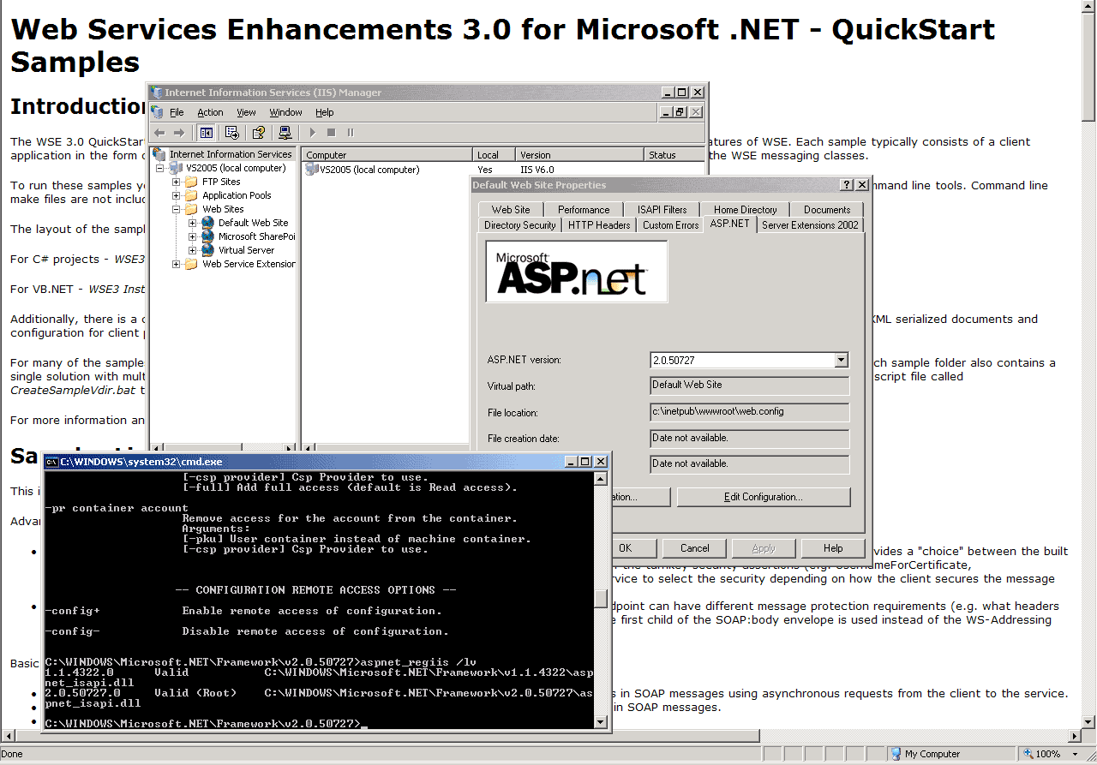Click the Virtual path field
Viewport: 1097px width, 765px height.
click(750, 385)
